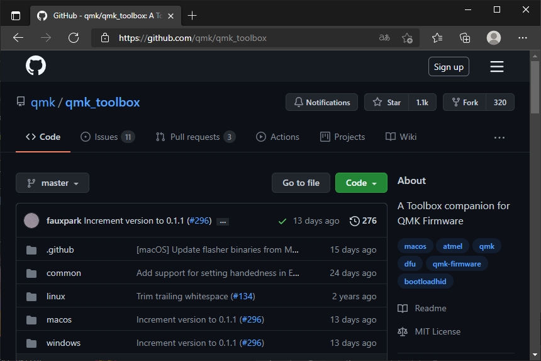
Task: Click fauxpark's avatar image
Action: 31,221
